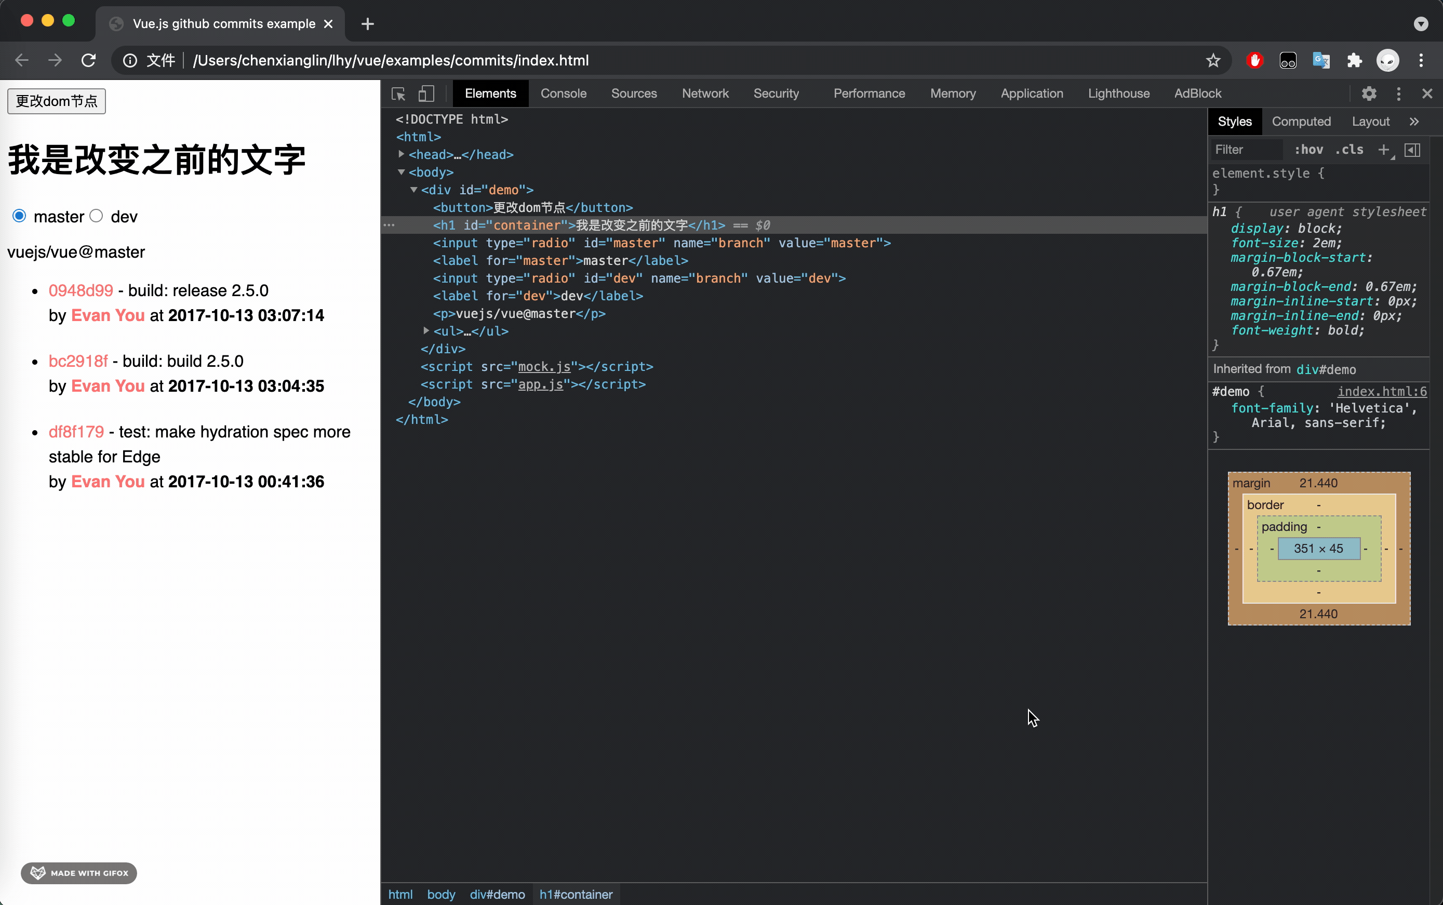Toggle element state with :hov control
Image resolution: width=1443 pixels, height=905 pixels.
point(1308,150)
